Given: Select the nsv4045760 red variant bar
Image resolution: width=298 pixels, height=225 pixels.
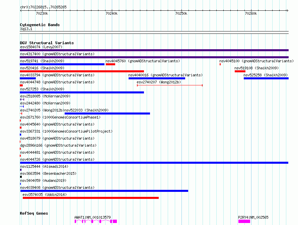Looking at the screenshot, I should (110, 64).
